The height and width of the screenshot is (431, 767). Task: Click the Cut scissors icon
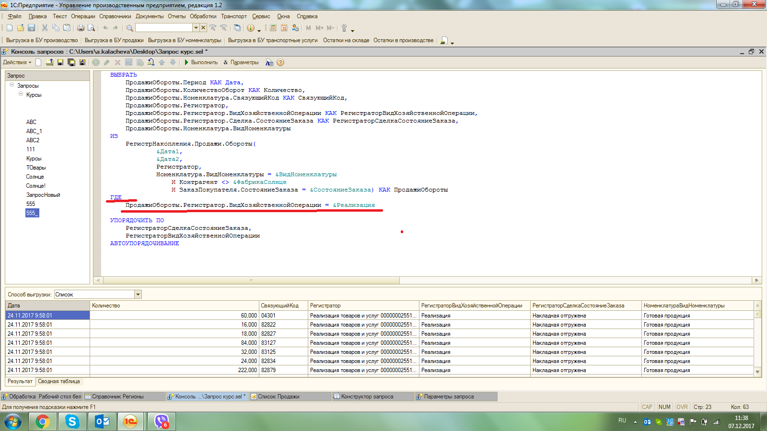45,28
